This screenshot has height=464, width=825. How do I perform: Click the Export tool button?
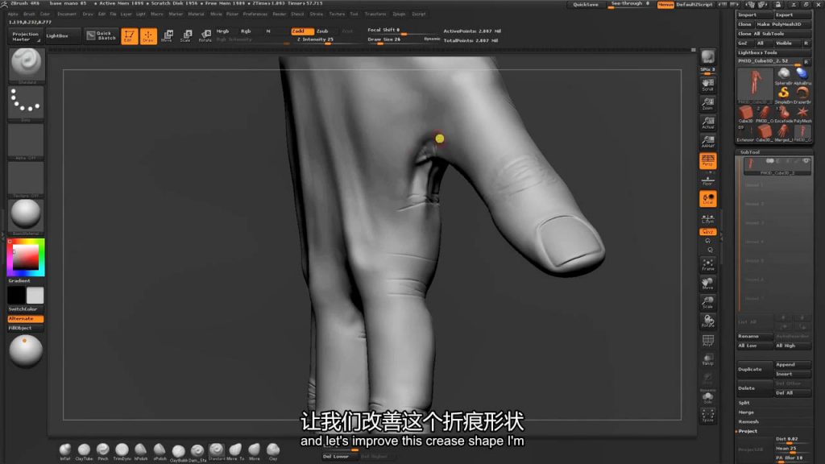pyautogui.click(x=793, y=14)
